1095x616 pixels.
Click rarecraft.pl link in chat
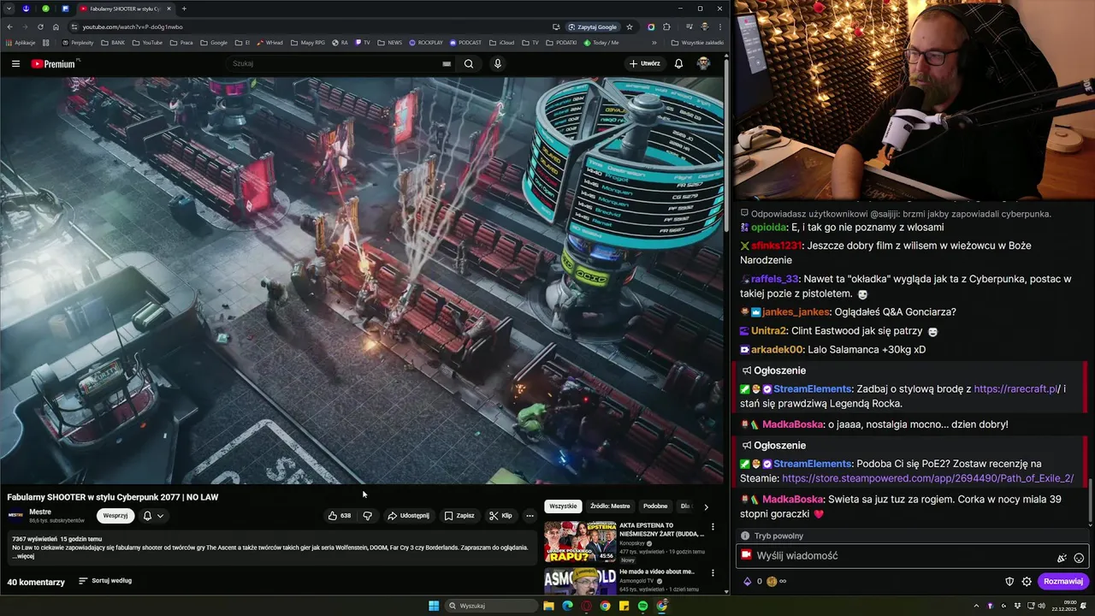click(1015, 389)
